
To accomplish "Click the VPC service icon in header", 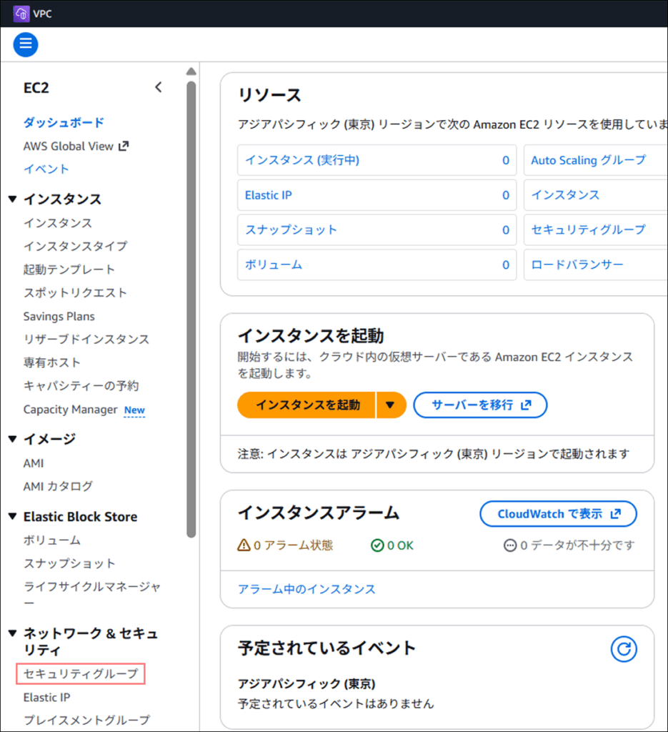I will 21,14.
